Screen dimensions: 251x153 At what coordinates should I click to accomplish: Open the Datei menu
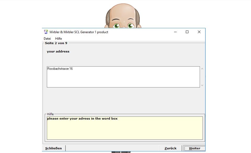coord(47,39)
